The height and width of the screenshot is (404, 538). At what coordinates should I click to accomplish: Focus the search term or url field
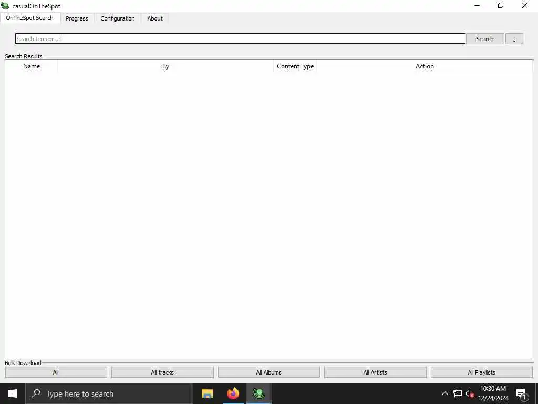[x=240, y=38]
